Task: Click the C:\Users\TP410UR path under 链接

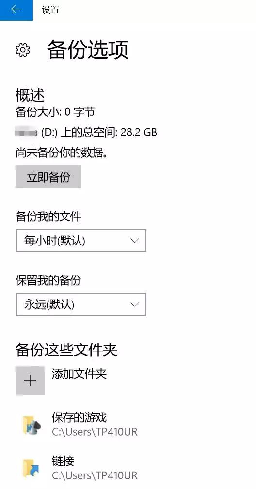Action: click(95, 475)
